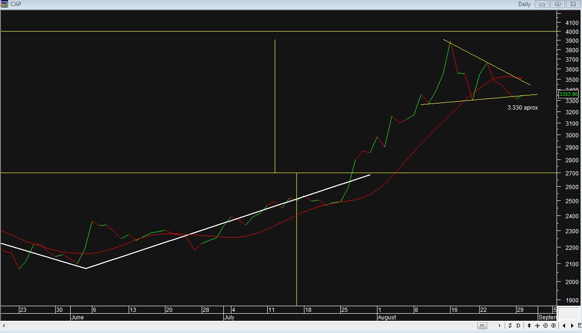The height and width of the screenshot is (333, 582).
Task: Click the D daily period icon
Action: coord(518,325)
